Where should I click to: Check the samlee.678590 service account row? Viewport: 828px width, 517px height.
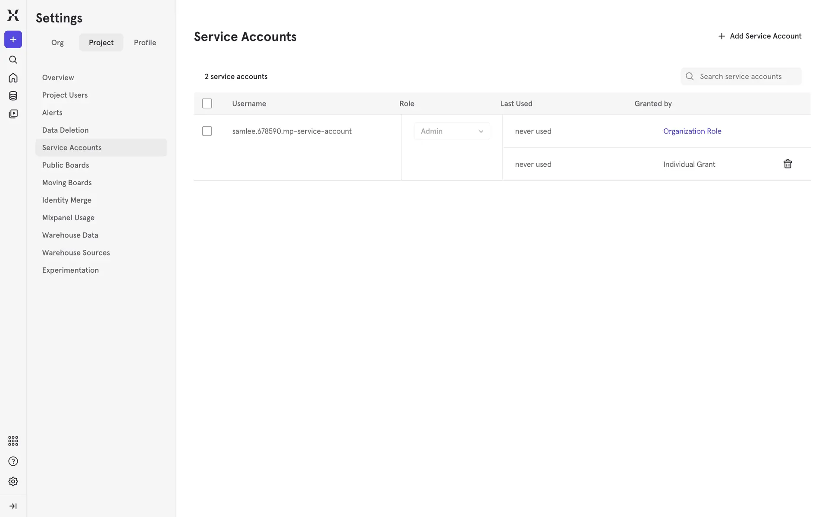207,131
